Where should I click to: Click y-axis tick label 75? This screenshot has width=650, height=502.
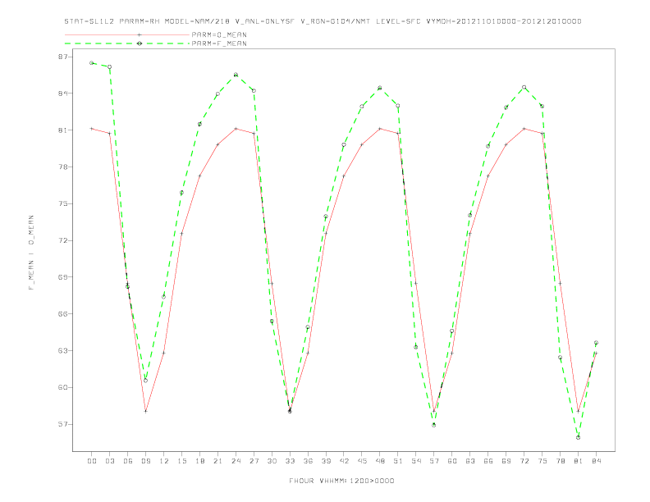click(x=63, y=203)
